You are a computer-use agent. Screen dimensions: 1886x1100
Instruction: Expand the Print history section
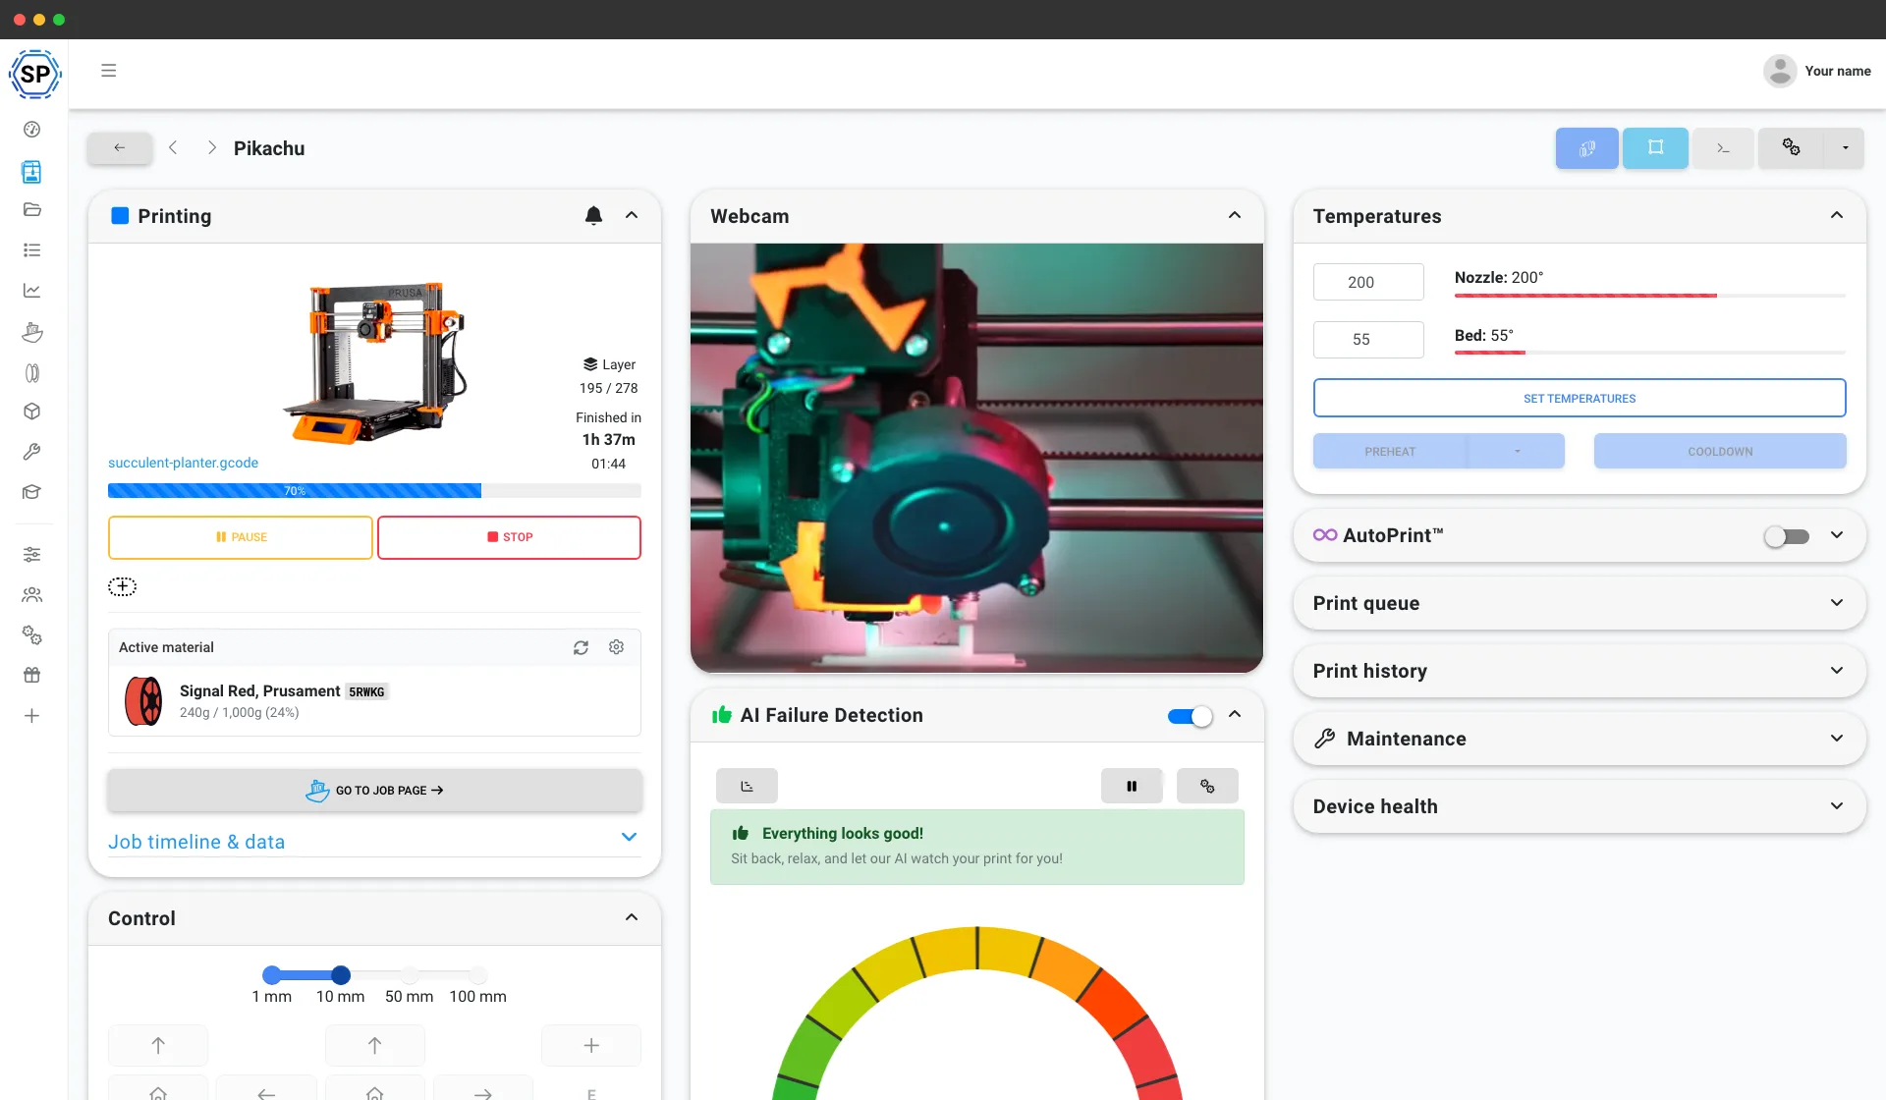click(1837, 671)
